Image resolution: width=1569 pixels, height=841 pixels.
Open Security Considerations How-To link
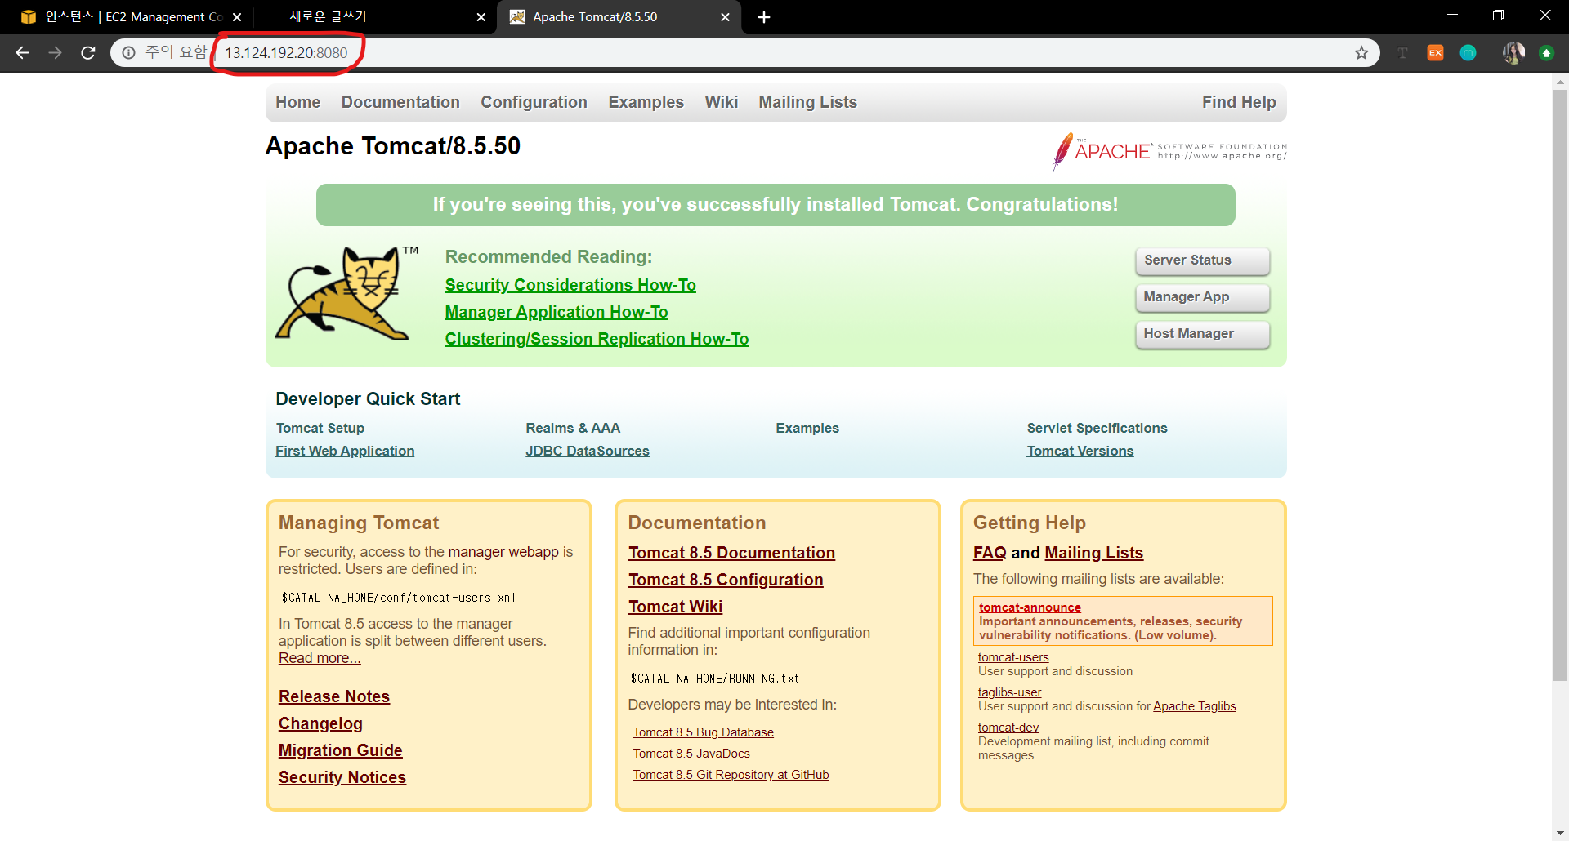(x=570, y=285)
